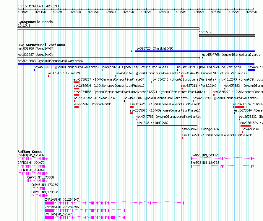Open the nsv528725 (Shaikh2009) variant label
The image size is (263, 221).
[x=154, y=49]
